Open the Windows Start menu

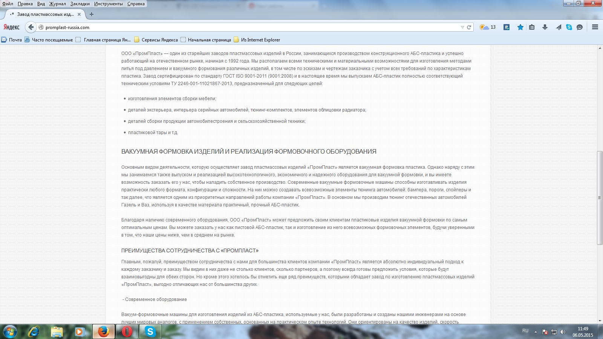10,331
